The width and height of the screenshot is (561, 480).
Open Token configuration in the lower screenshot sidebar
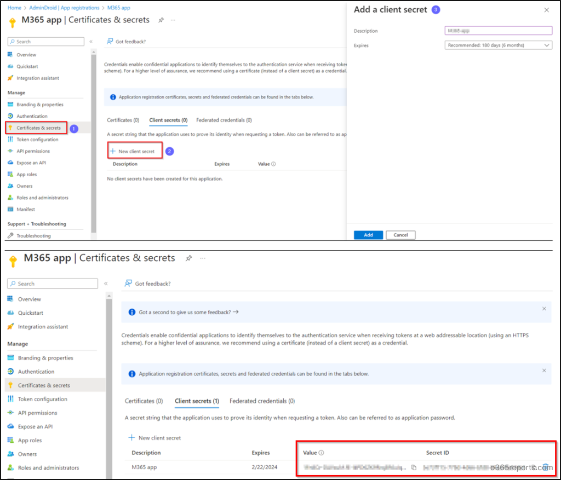37,399
